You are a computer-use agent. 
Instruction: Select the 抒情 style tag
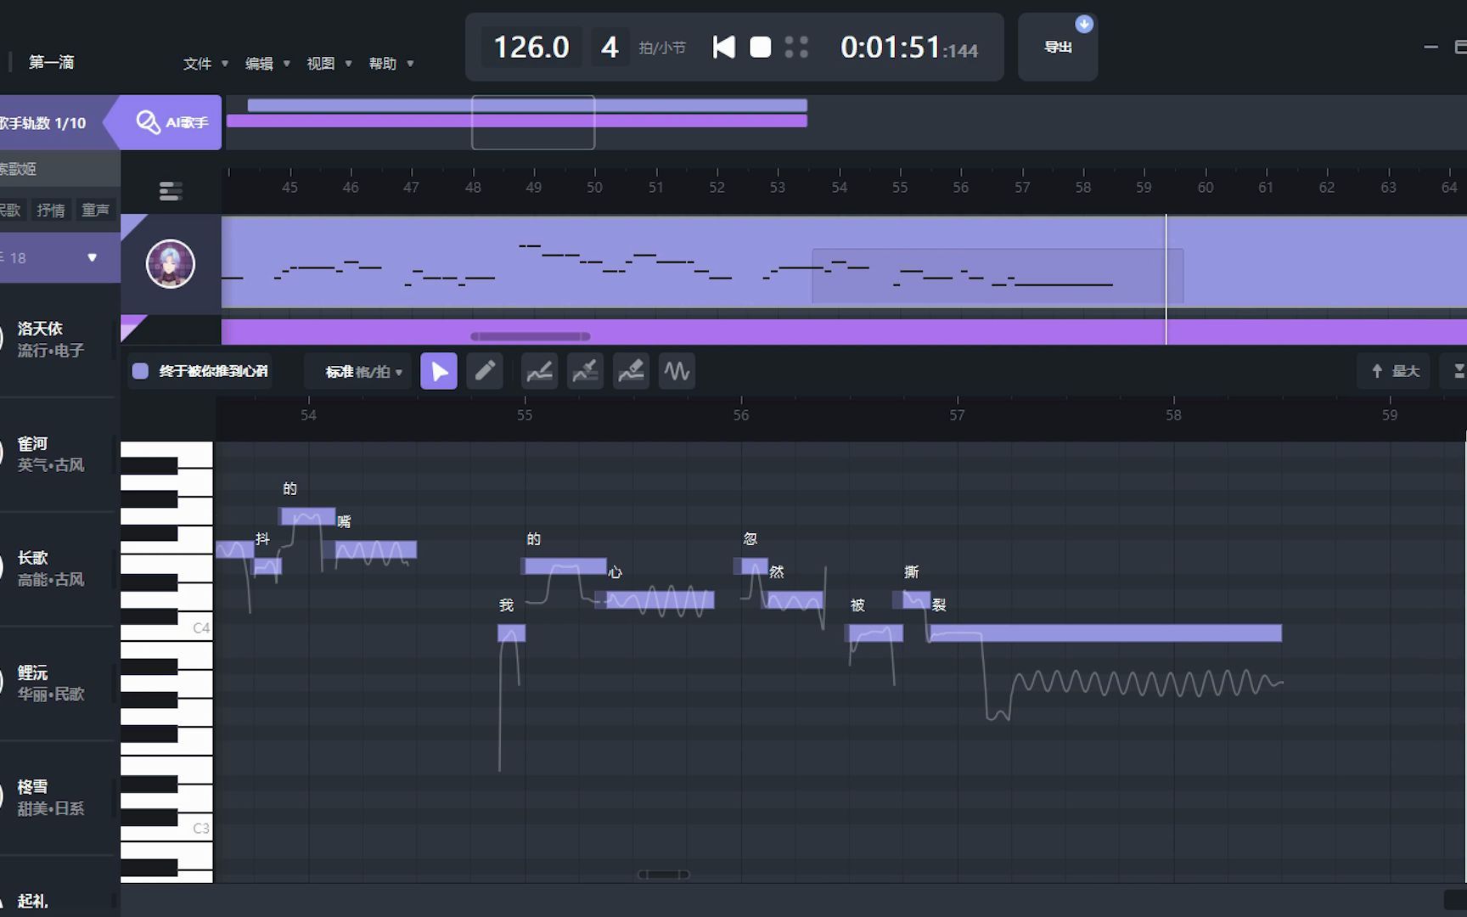[51, 210]
